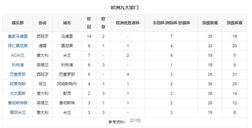Screen dimensions: 252x128
Task: Open the 尤文图斯 club link
Action: pyautogui.click(x=18, y=94)
